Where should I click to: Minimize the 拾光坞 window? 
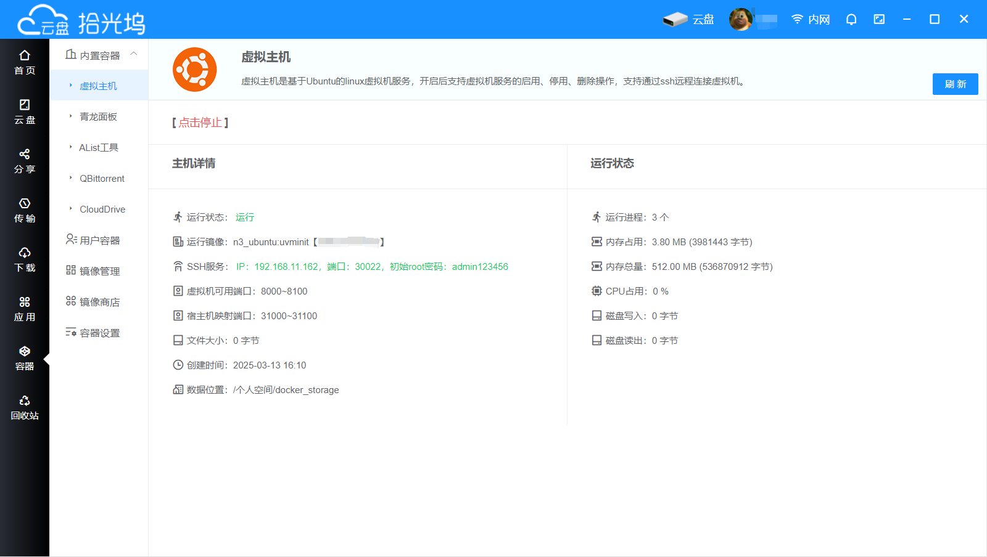(907, 19)
